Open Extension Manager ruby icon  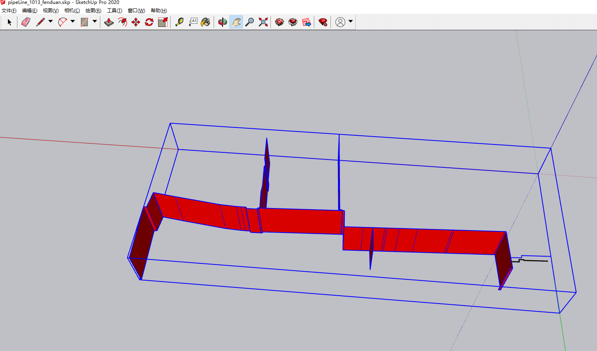click(x=323, y=22)
